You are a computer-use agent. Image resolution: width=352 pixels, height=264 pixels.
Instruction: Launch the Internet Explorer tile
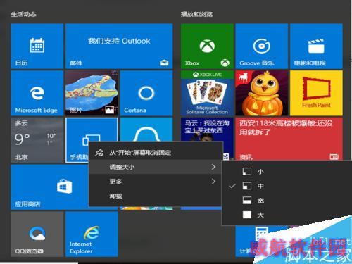[92, 234]
